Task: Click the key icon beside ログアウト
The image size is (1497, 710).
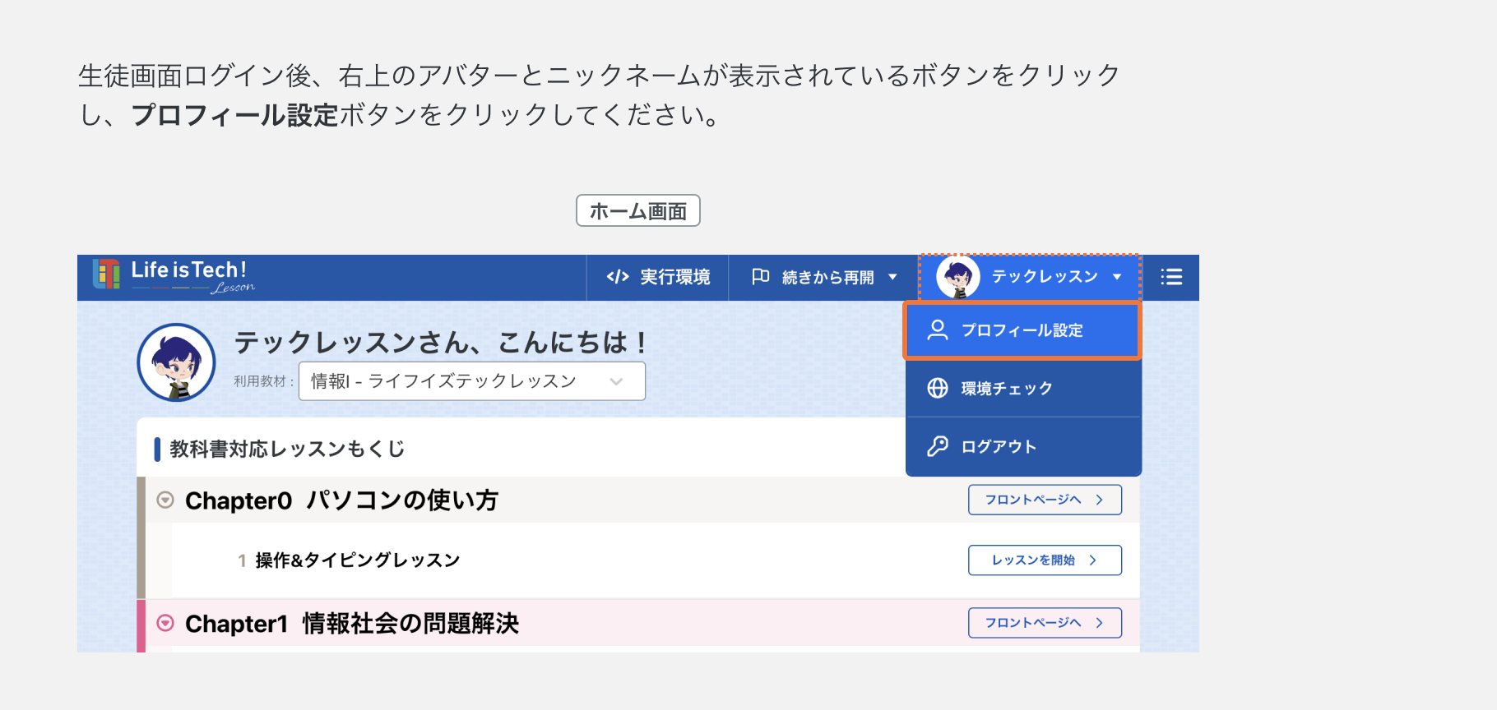Action: (938, 446)
